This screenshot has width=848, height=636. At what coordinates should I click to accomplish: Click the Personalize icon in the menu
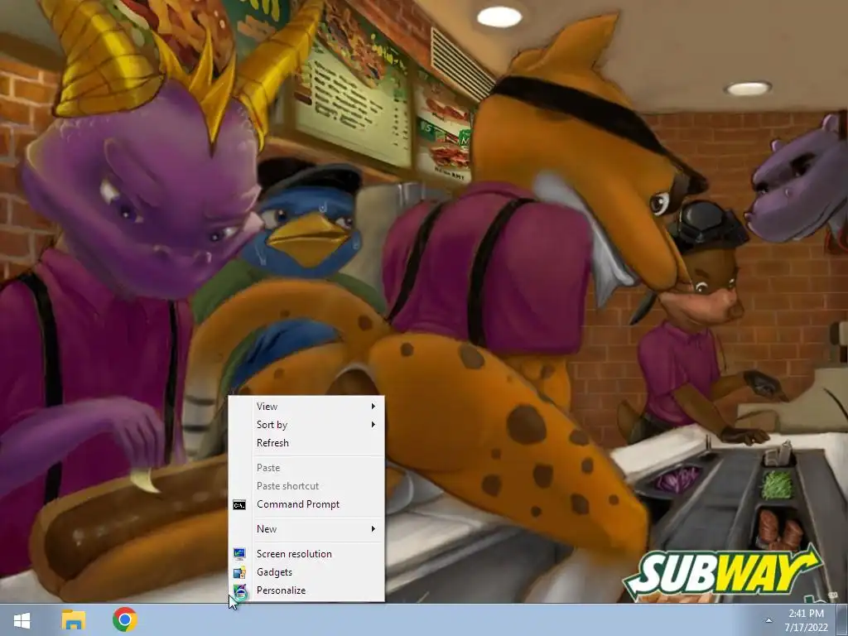pyautogui.click(x=239, y=591)
